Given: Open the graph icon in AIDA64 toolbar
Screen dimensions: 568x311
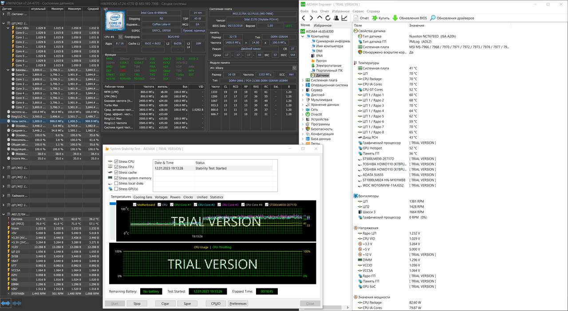Looking at the screenshot, I should click(344, 18).
